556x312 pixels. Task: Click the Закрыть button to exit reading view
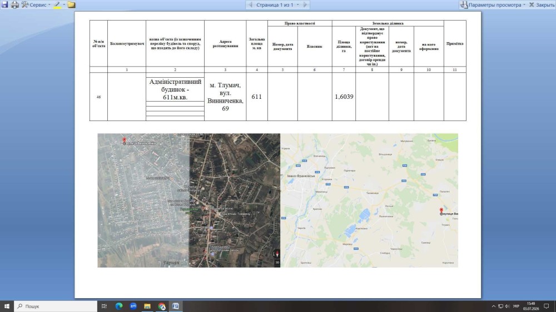click(542, 4)
